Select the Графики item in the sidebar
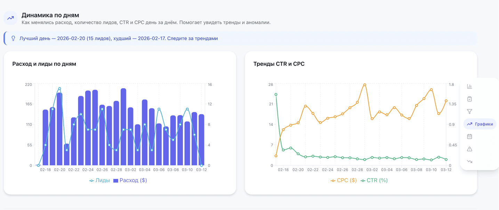499x210 pixels. (480, 124)
